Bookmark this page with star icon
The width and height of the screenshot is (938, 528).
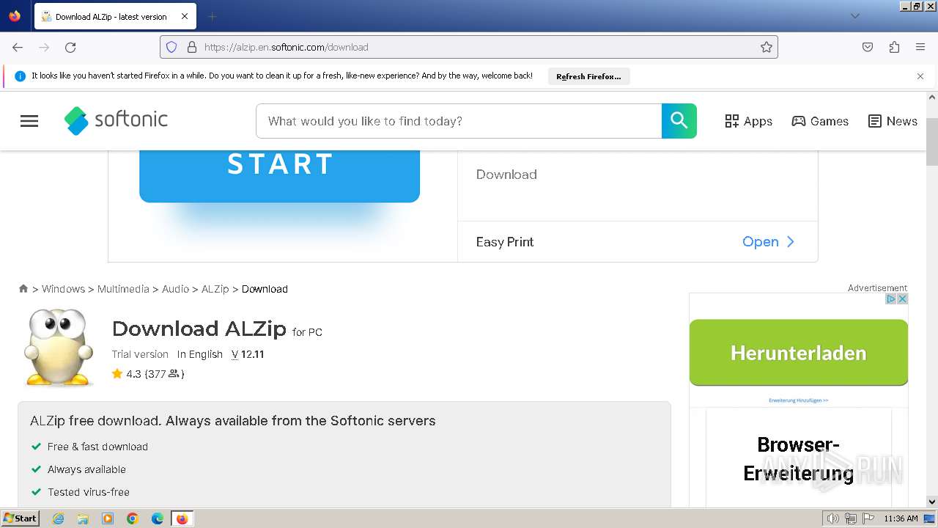coord(767,47)
